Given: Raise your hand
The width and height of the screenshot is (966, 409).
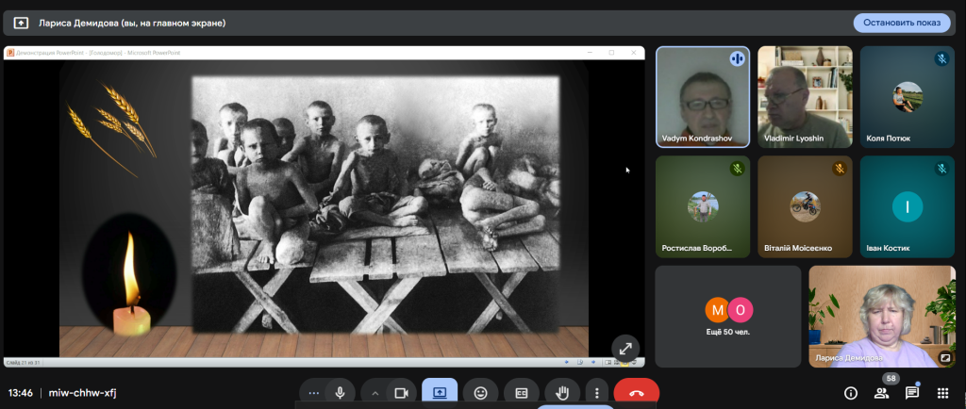Looking at the screenshot, I should (x=562, y=393).
